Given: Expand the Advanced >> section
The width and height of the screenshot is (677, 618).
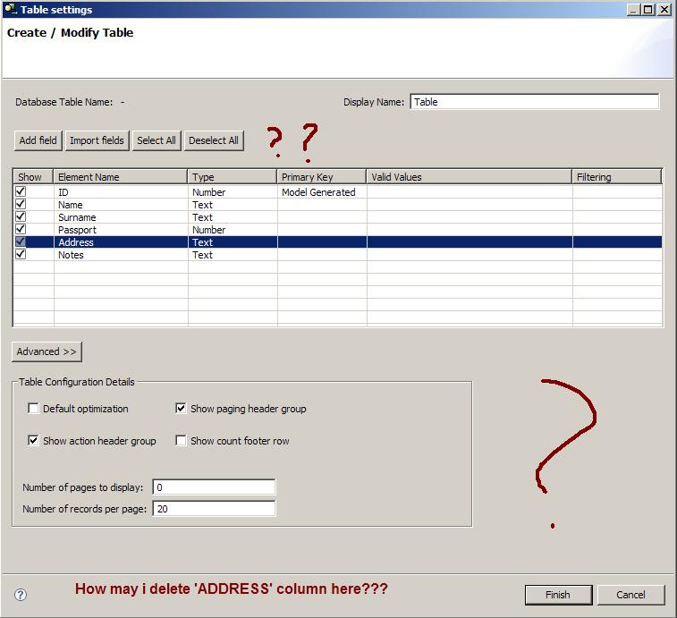Looking at the screenshot, I should click(x=47, y=351).
